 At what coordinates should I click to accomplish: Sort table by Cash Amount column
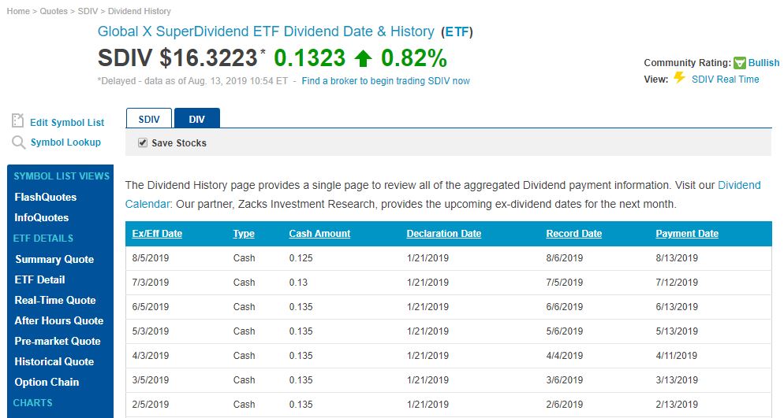(319, 234)
